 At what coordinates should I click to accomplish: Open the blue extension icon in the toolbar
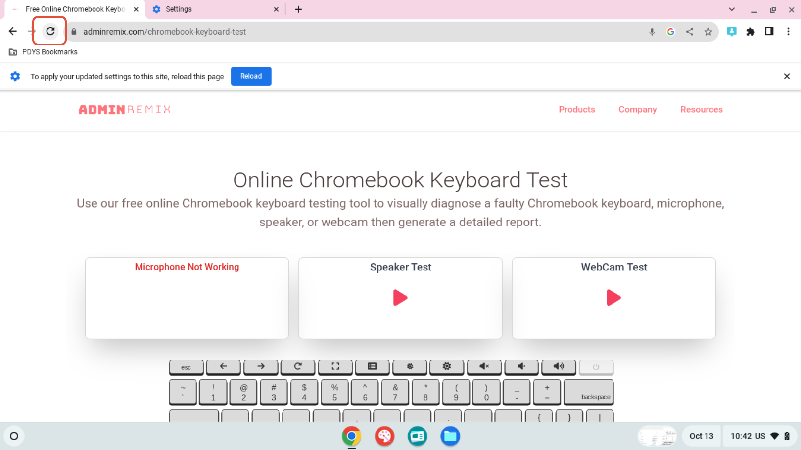pos(732,32)
